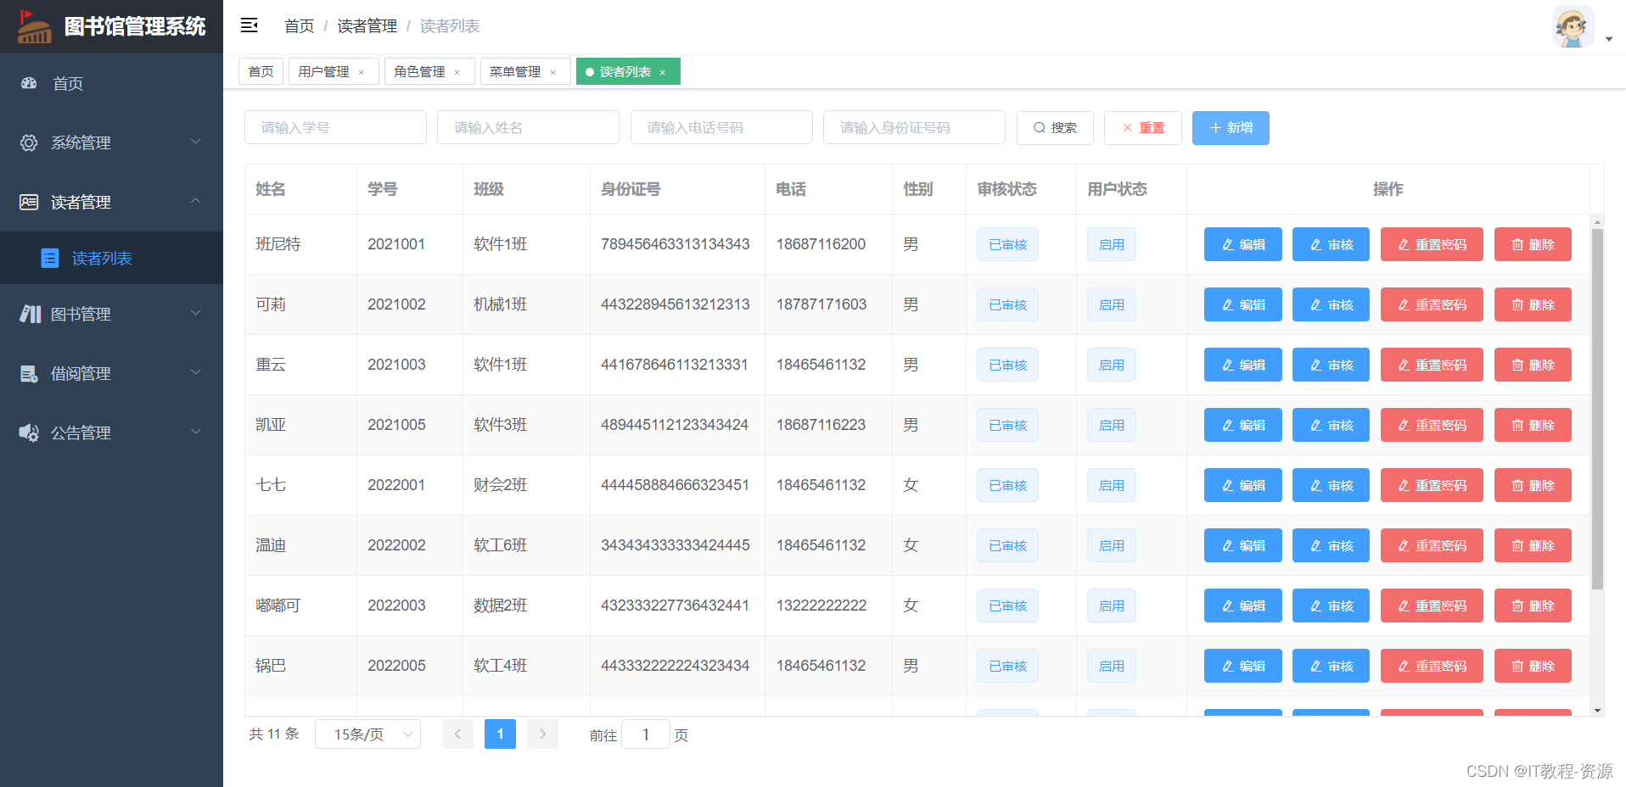Click the 重置 reset button
The width and height of the screenshot is (1626, 787).
point(1142,127)
